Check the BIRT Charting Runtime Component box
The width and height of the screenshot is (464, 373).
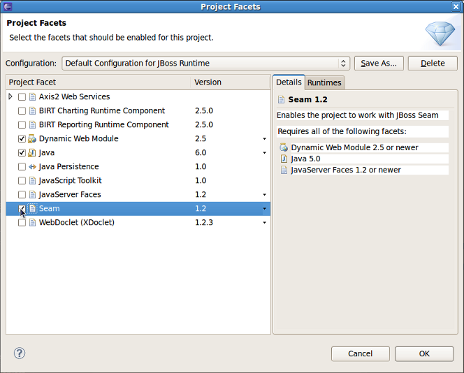point(22,111)
